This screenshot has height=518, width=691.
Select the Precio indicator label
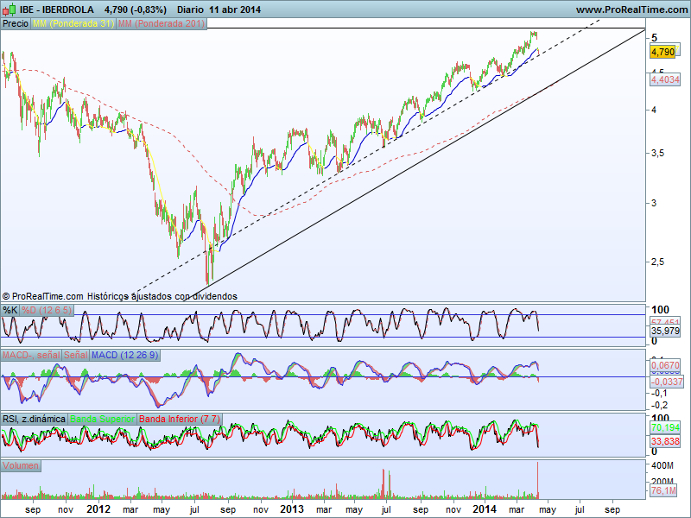pyautogui.click(x=16, y=24)
